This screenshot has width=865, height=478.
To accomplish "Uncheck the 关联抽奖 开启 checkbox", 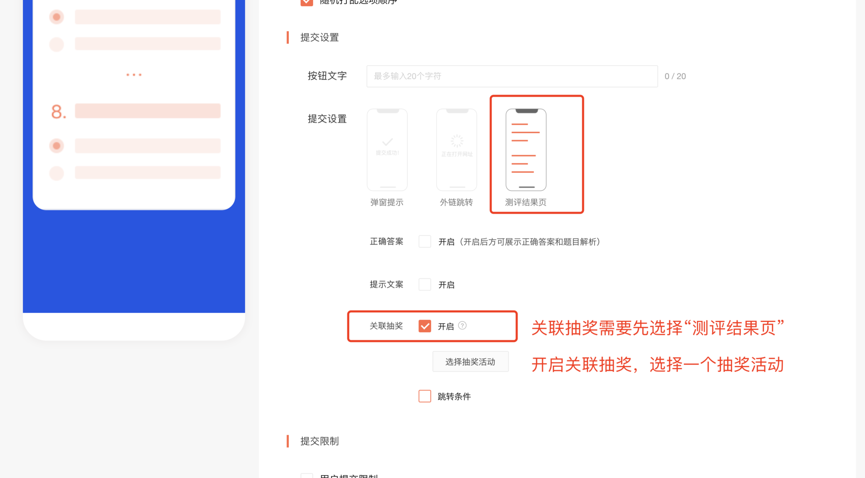I will click(x=424, y=326).
